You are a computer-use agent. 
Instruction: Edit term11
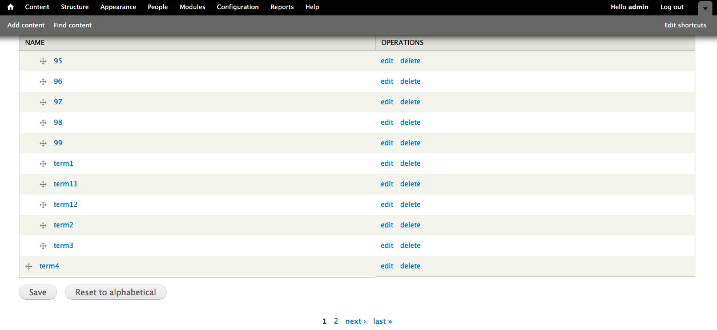click(x=387, y=184)
